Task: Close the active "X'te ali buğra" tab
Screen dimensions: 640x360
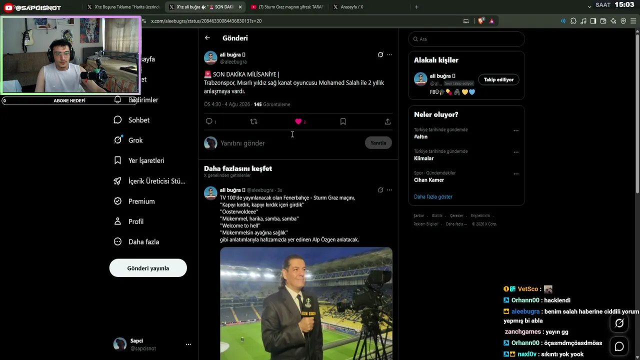Action: [x=240, y=7]
